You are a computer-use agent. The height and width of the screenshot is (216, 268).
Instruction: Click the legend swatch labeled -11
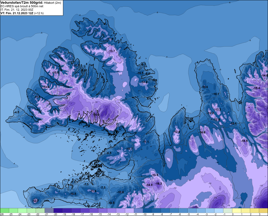[x=139, y=211]
